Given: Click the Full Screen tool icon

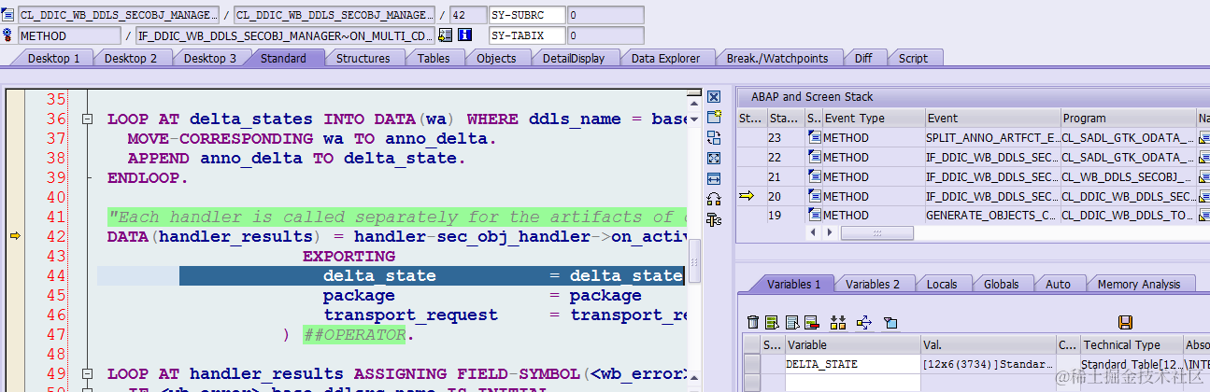Looking at the screenshot, I should (x=714, y=159).
